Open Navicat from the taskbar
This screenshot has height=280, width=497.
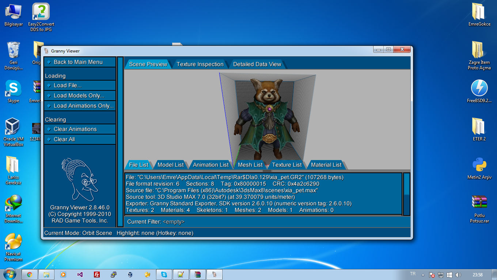(147, 275)
